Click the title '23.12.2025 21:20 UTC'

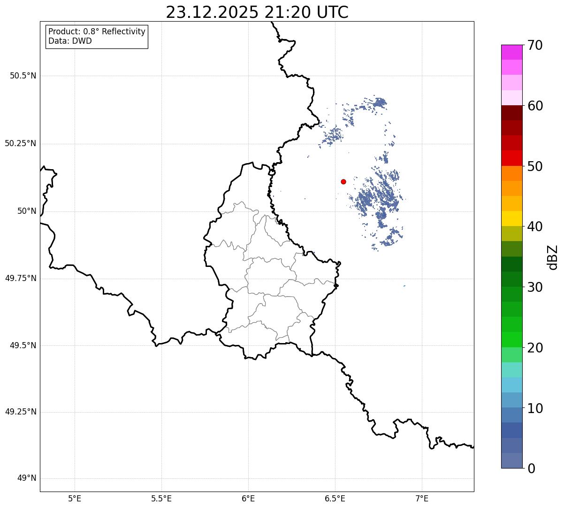click(x=257, y=12)
